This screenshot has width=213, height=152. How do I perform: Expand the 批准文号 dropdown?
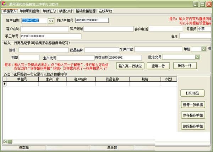(197, 57)
